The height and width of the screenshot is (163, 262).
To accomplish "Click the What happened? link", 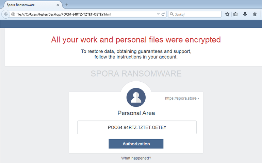I will [136, 158].
